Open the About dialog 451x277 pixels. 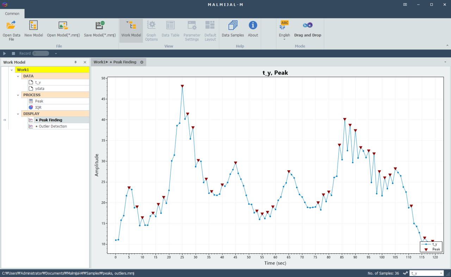click(253, 29)
